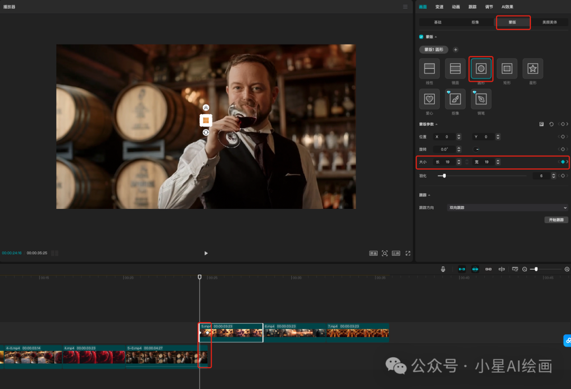Click the preview axis split icon in timeline toolbar
This screenshot has height=389, width=571.
pyautogui.click(x=501, y=269)
